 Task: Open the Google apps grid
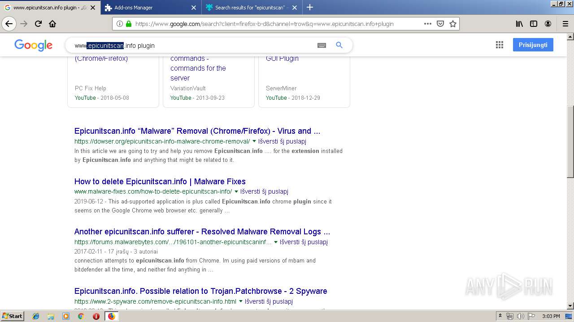pyautogui.click(x=500, y=45)
